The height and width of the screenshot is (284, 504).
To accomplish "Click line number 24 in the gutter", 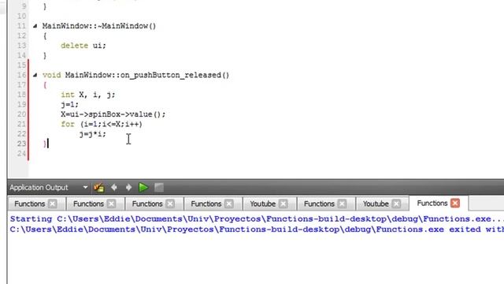I will click(x=21, y=154).
